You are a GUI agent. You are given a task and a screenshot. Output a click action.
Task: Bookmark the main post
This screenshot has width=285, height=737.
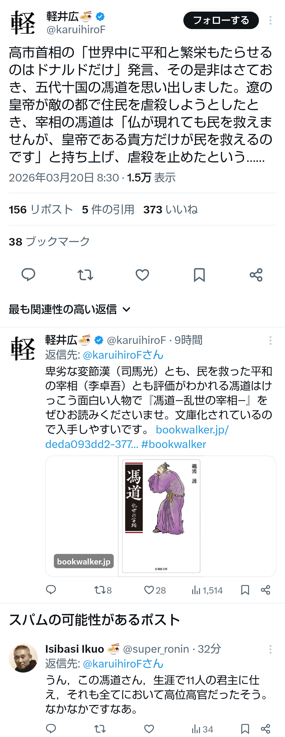199,275
